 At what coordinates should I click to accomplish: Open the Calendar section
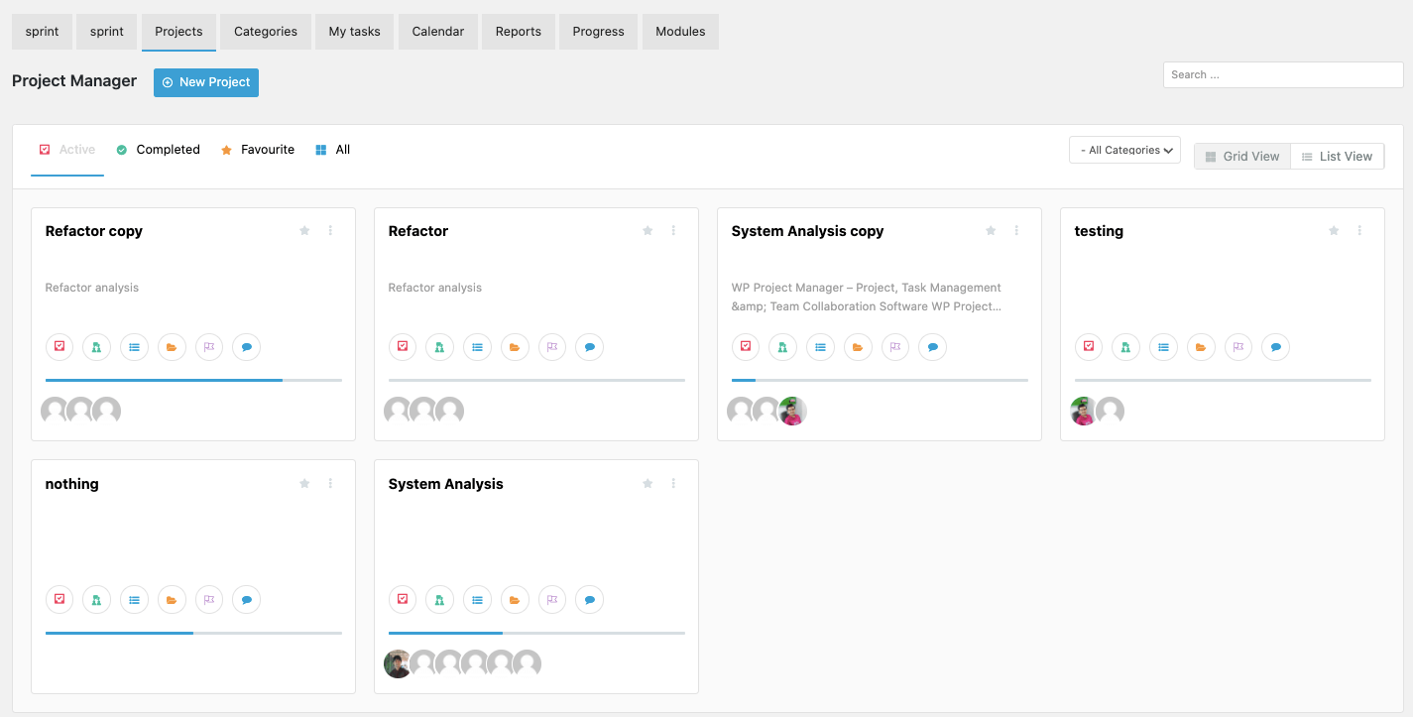[437, 31]
